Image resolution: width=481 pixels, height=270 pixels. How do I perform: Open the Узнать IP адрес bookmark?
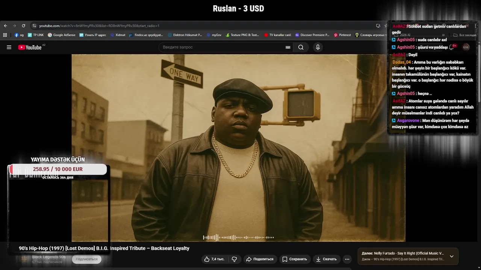point(93,35)
